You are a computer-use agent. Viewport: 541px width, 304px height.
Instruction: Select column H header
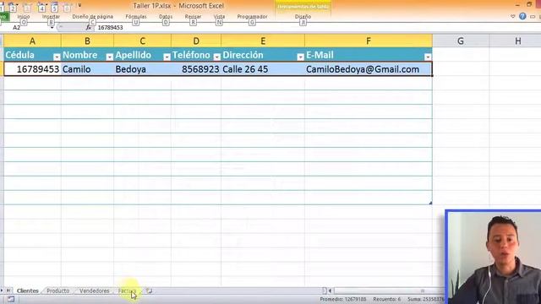[x=516, y=41]
